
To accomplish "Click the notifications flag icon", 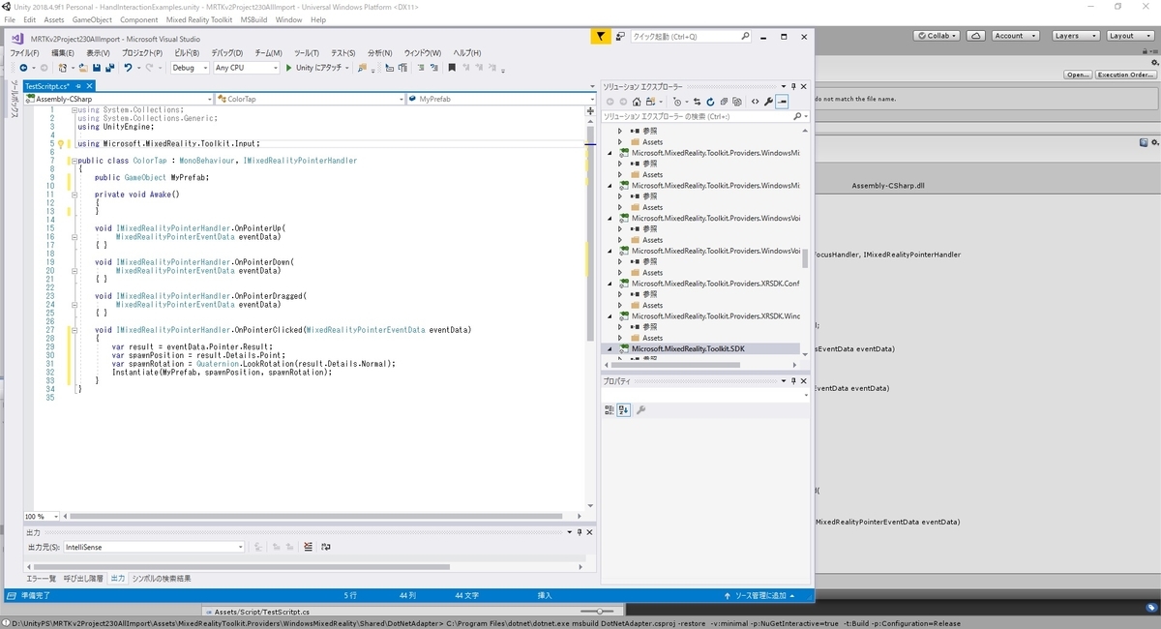I will click(x=601, y=36).
